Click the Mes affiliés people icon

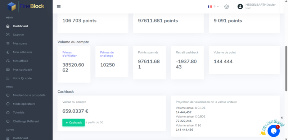[8, 61]
